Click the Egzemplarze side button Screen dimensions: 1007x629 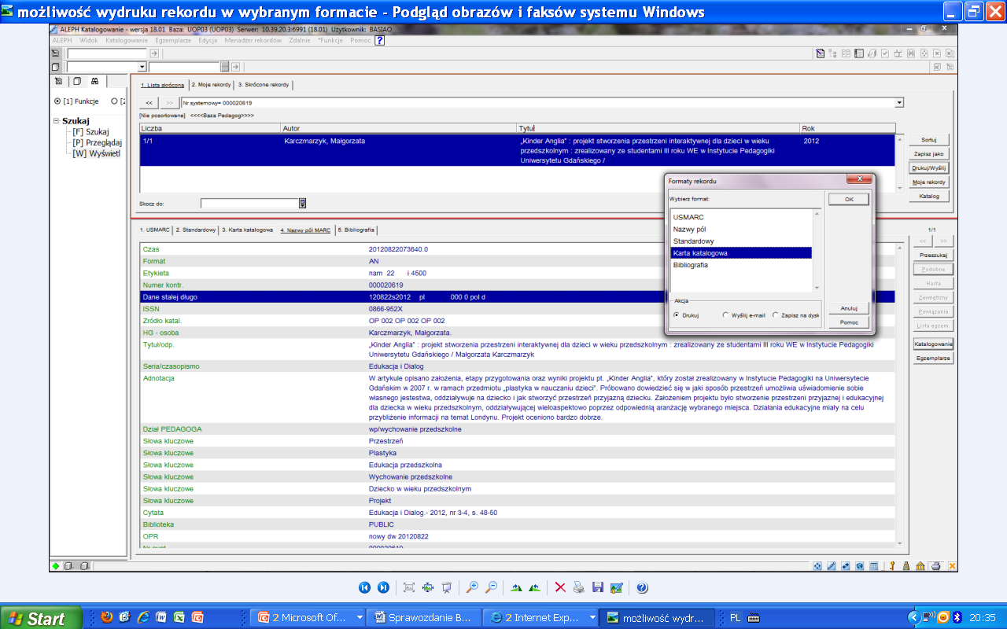pyautogui.click(x=934, y=359)
